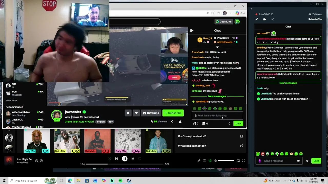
Task: Click the locked Kick chat input field
Action: point(217,116)
